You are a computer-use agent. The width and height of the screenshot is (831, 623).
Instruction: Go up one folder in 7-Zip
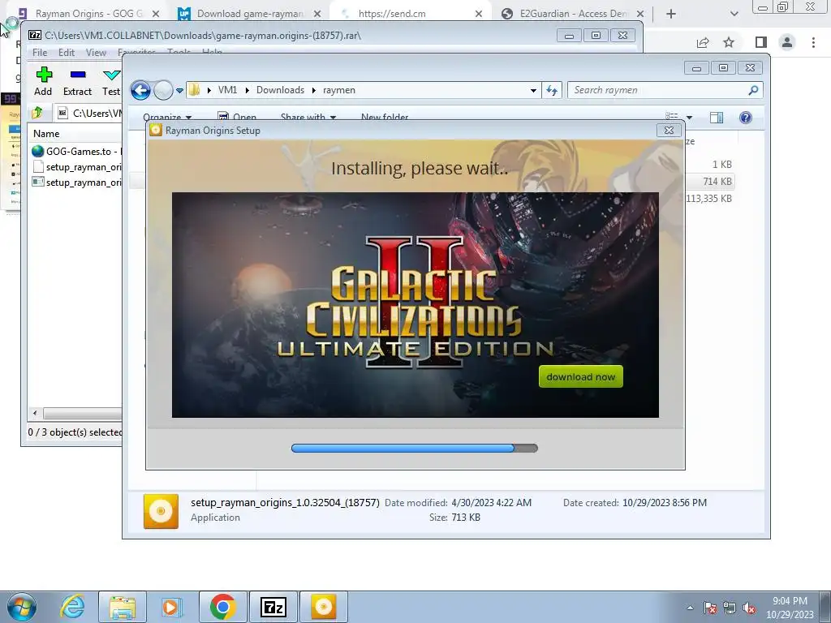click(37, 112)
